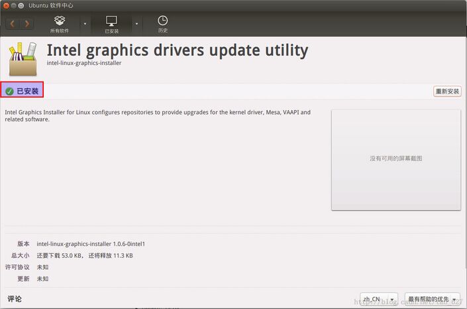
Task: Open the Installed (已安装) section
Action: click(x=112, y=25)
